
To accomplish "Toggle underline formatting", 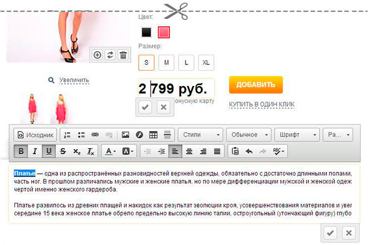I will [49, 151].
